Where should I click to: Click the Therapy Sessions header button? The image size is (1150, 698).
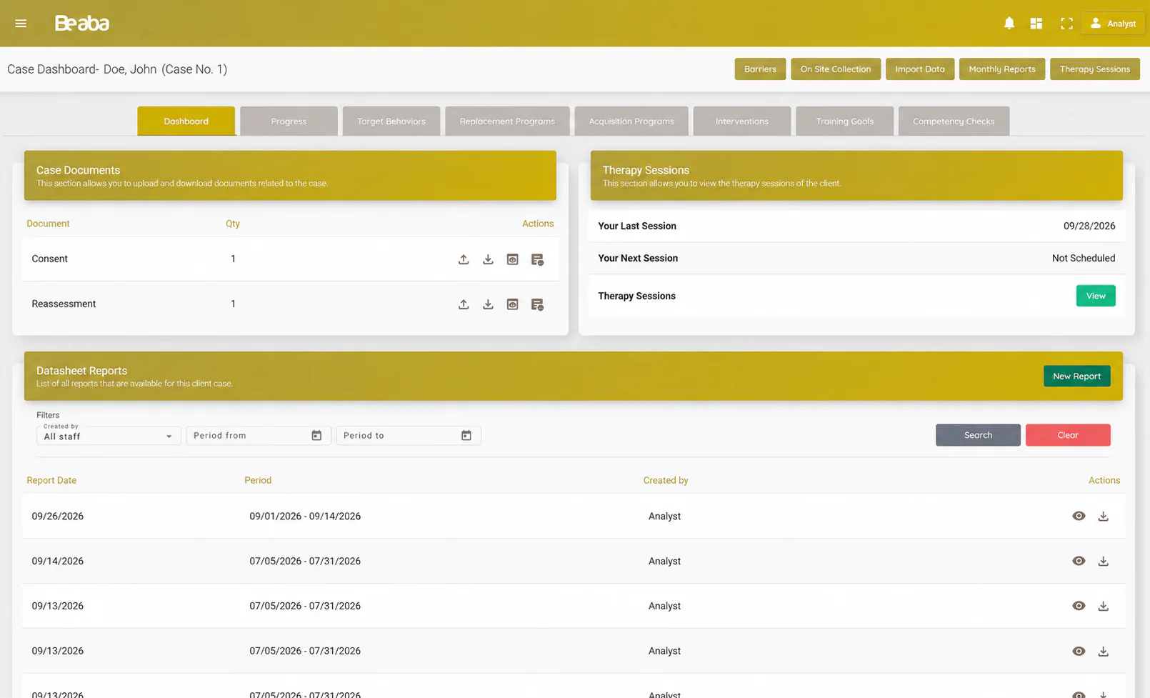(x=1095, y=69)
